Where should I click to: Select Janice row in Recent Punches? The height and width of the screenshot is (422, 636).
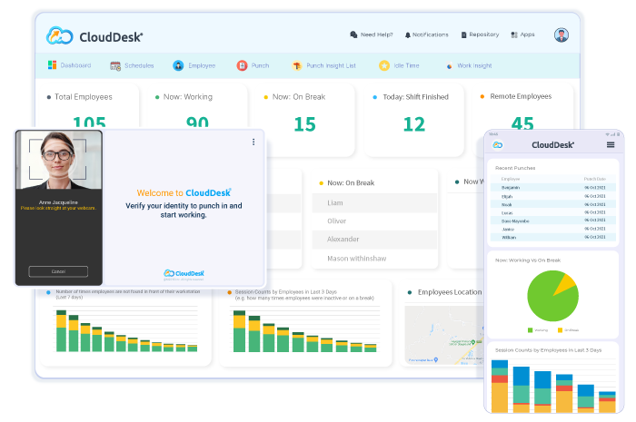(553, 230)
